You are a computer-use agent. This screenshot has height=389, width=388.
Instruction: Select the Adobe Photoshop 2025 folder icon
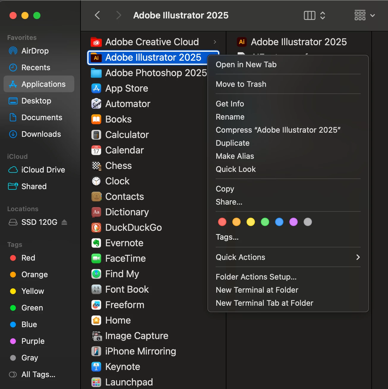click(x=96, y=73)
